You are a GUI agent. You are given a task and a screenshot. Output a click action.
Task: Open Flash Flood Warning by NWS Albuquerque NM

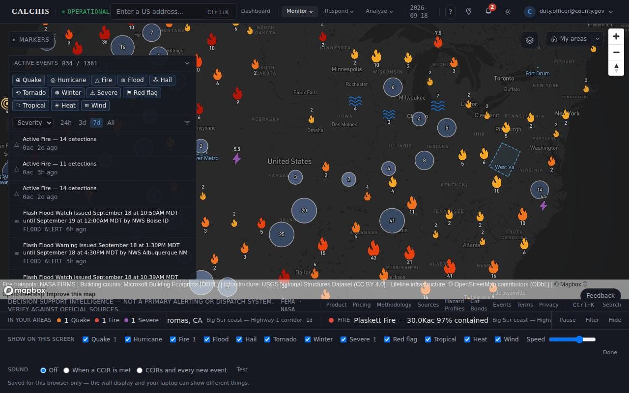tap(102, 253)
